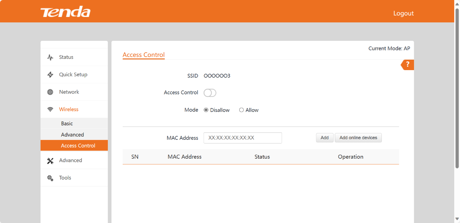
Task: Click the Advanced wrench tools icon
Action: pos(50,161)
